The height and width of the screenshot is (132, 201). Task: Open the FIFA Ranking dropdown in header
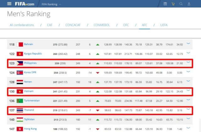(x=51, y=4)
